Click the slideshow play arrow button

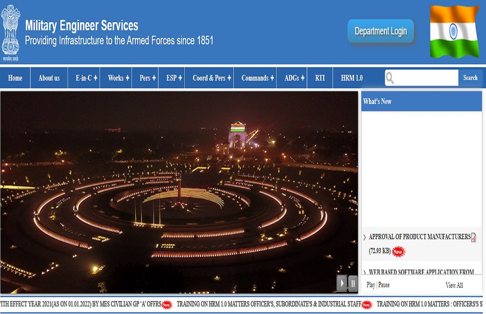pos(342,283)
